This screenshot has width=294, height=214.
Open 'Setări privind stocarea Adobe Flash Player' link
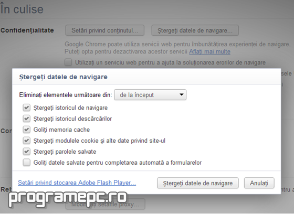click(77, 183)
